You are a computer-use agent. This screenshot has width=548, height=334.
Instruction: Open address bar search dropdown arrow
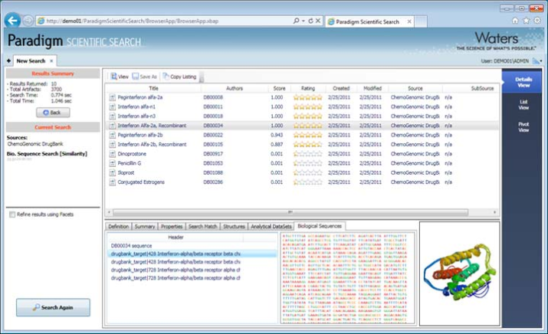304,21
